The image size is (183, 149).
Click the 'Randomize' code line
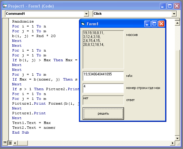pyautogui.click(x=23, y=21)
